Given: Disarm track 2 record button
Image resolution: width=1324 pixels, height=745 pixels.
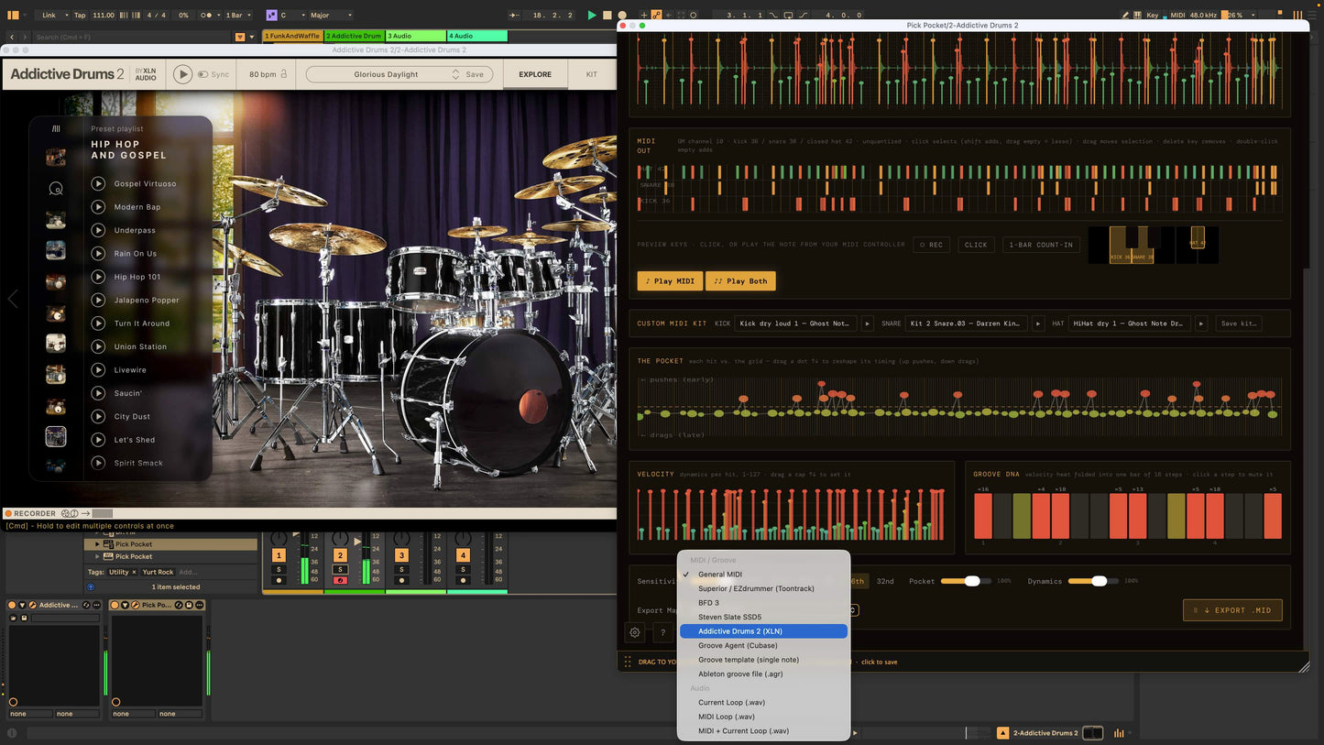Looking at the screenshot, I should (x=340, y=580).
